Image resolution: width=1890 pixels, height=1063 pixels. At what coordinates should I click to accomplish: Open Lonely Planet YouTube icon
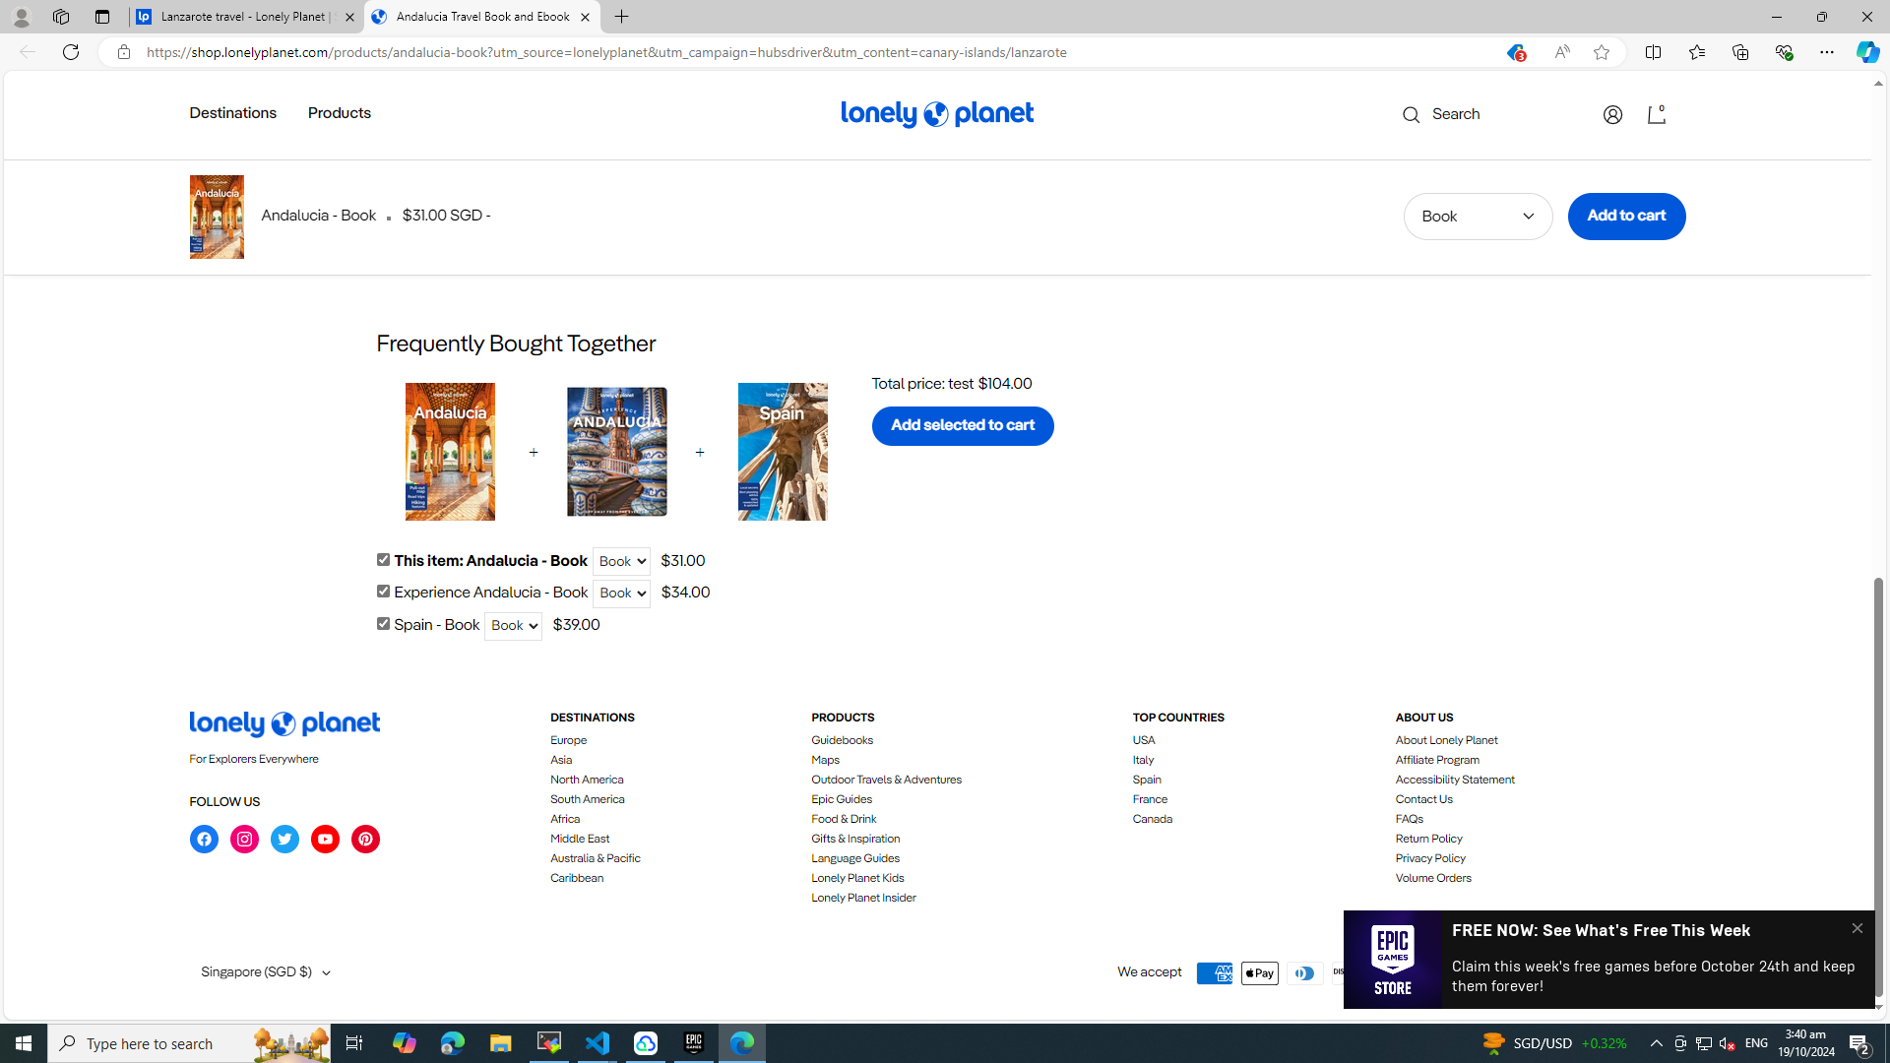coord(325,839)
